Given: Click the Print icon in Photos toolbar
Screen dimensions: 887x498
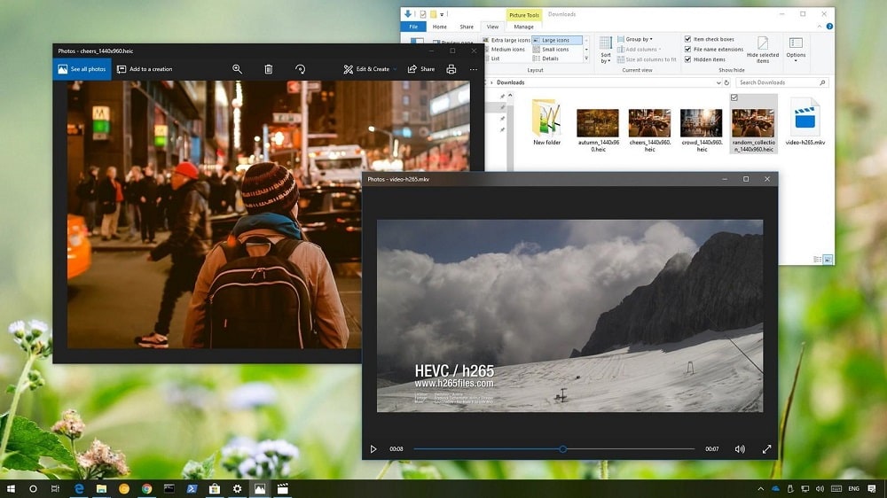Looking at the screenshot, I should pyautogui.click(x=451, y=69).
